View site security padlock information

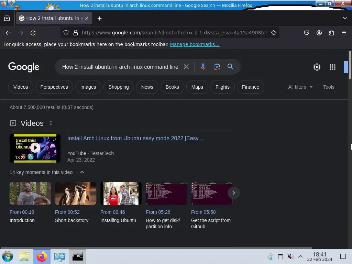coord(76,33)
